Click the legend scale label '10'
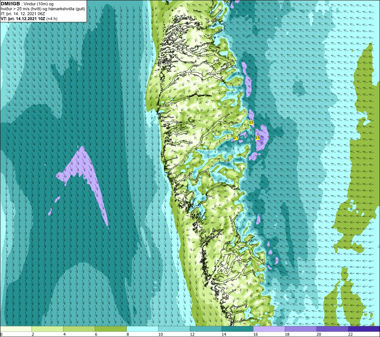This screenshot has height=337, width=380. click(160, 334)
